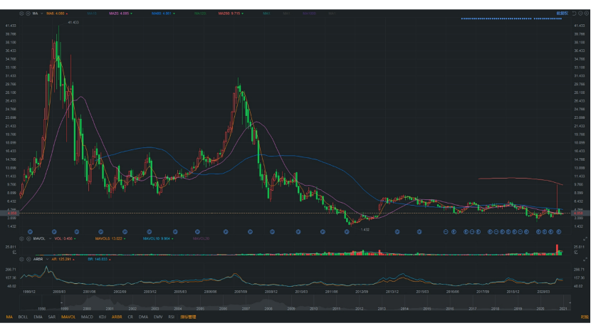
Task: Zoom in the chart with plus icon
Action: pyautogui.click(x=587, y=14)
